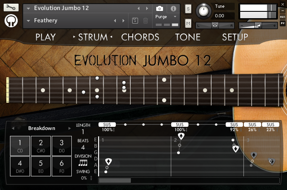This screenshot has width=287, height=190.
Task: Click the LENGTH value 1
Action: [x=83, y=131]
